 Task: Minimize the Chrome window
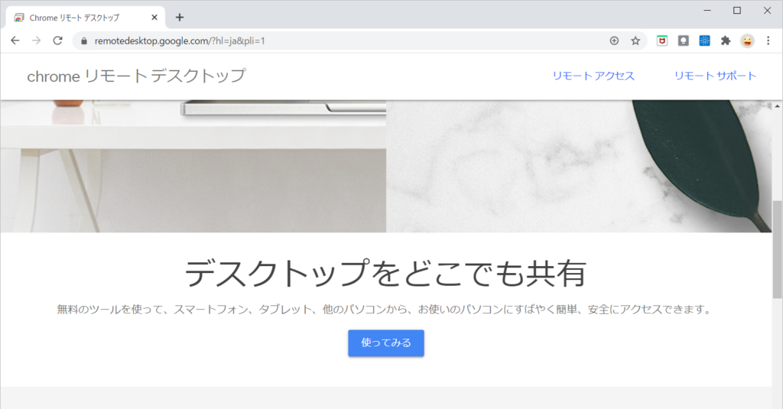pyautogui.click(x=707, y=11)
